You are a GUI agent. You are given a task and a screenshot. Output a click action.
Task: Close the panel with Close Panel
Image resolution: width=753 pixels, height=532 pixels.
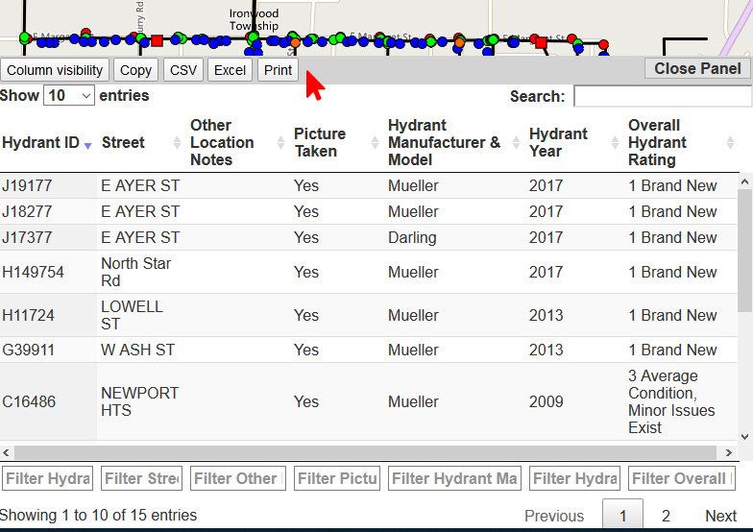click(697, 68)
